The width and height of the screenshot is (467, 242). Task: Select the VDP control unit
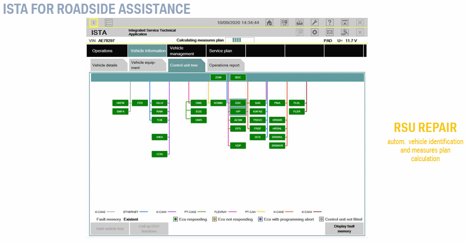pyautogui.click(x=238, y=146)
